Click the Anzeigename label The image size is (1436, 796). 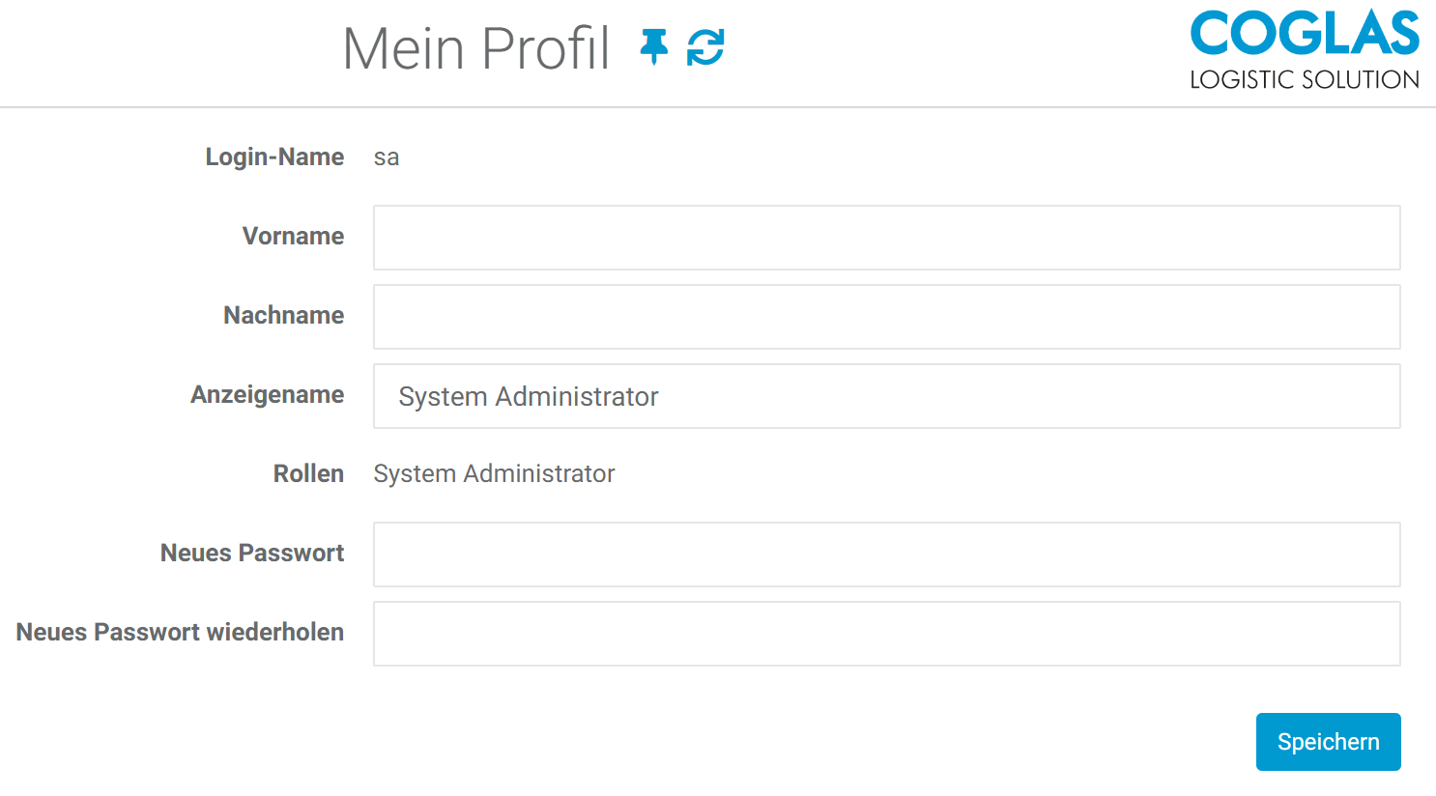point(267,394)
